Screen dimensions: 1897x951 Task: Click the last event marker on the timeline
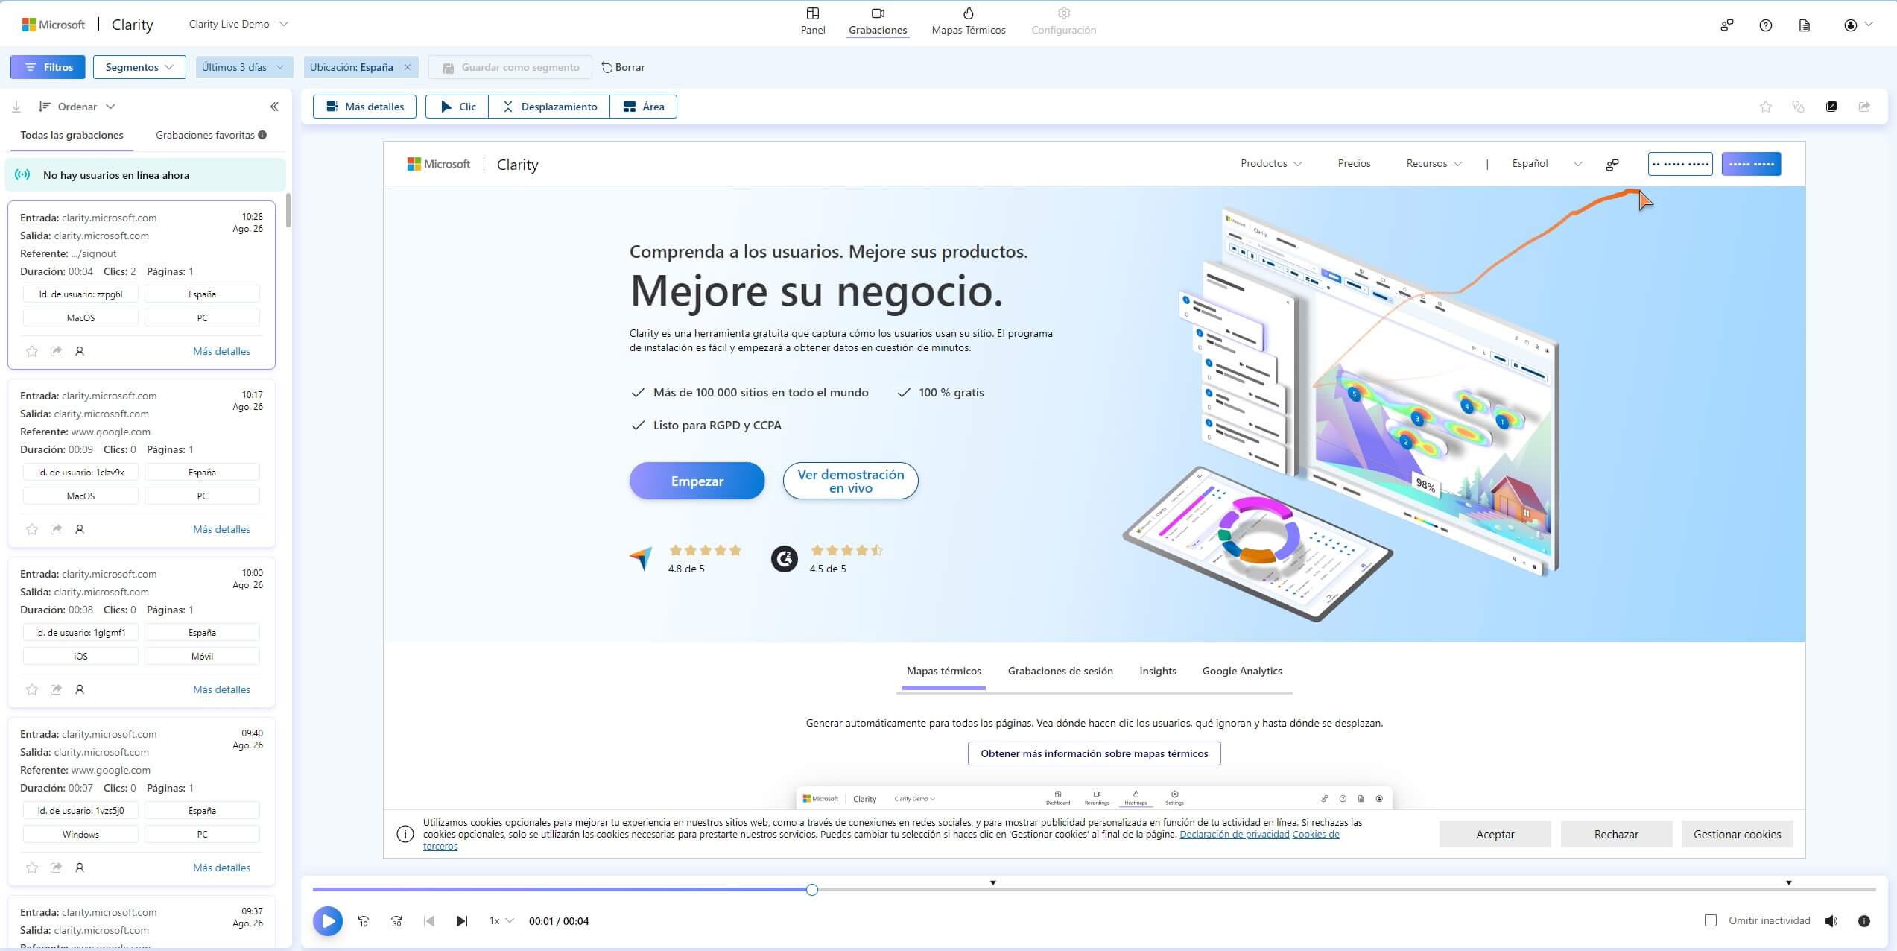click(1789, 882)
